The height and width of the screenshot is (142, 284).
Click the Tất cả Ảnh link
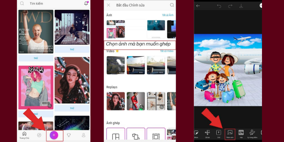coord(168,15)
